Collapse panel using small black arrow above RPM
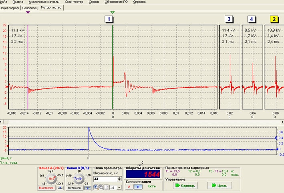 coord(140,165)
